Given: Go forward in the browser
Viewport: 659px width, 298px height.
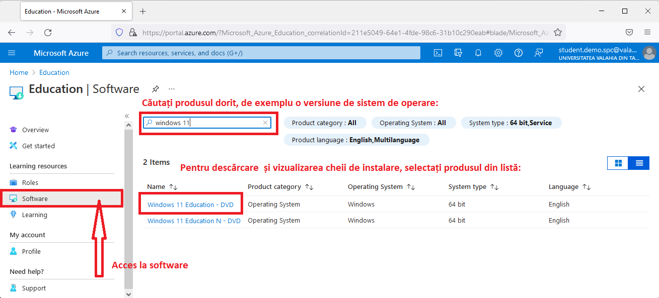Looking at the screenshot, I should 30,32.
